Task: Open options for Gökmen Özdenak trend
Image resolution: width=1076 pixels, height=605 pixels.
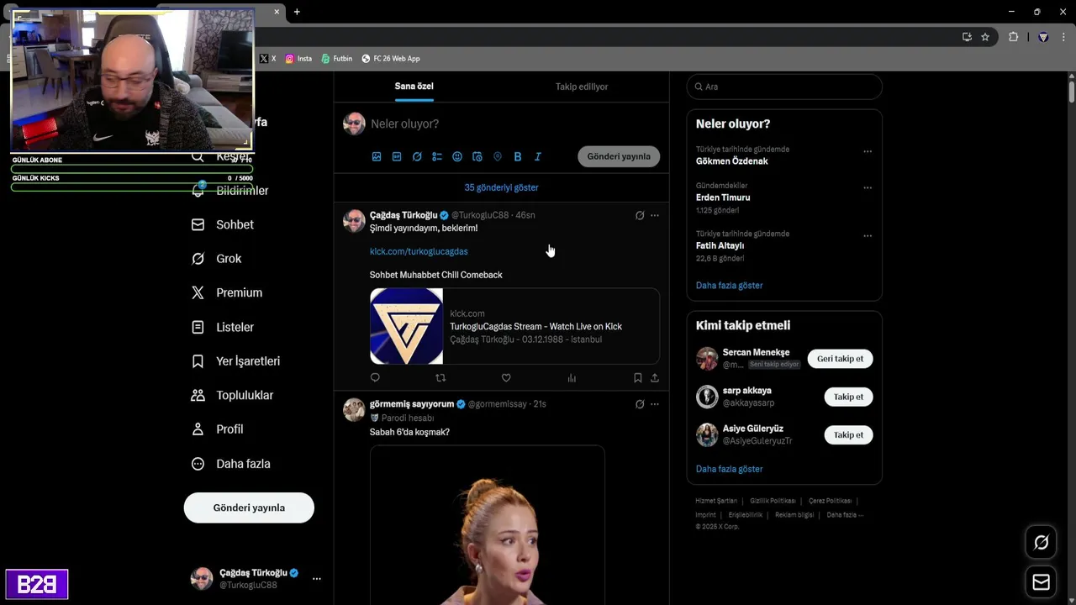Action: [868, 152]
